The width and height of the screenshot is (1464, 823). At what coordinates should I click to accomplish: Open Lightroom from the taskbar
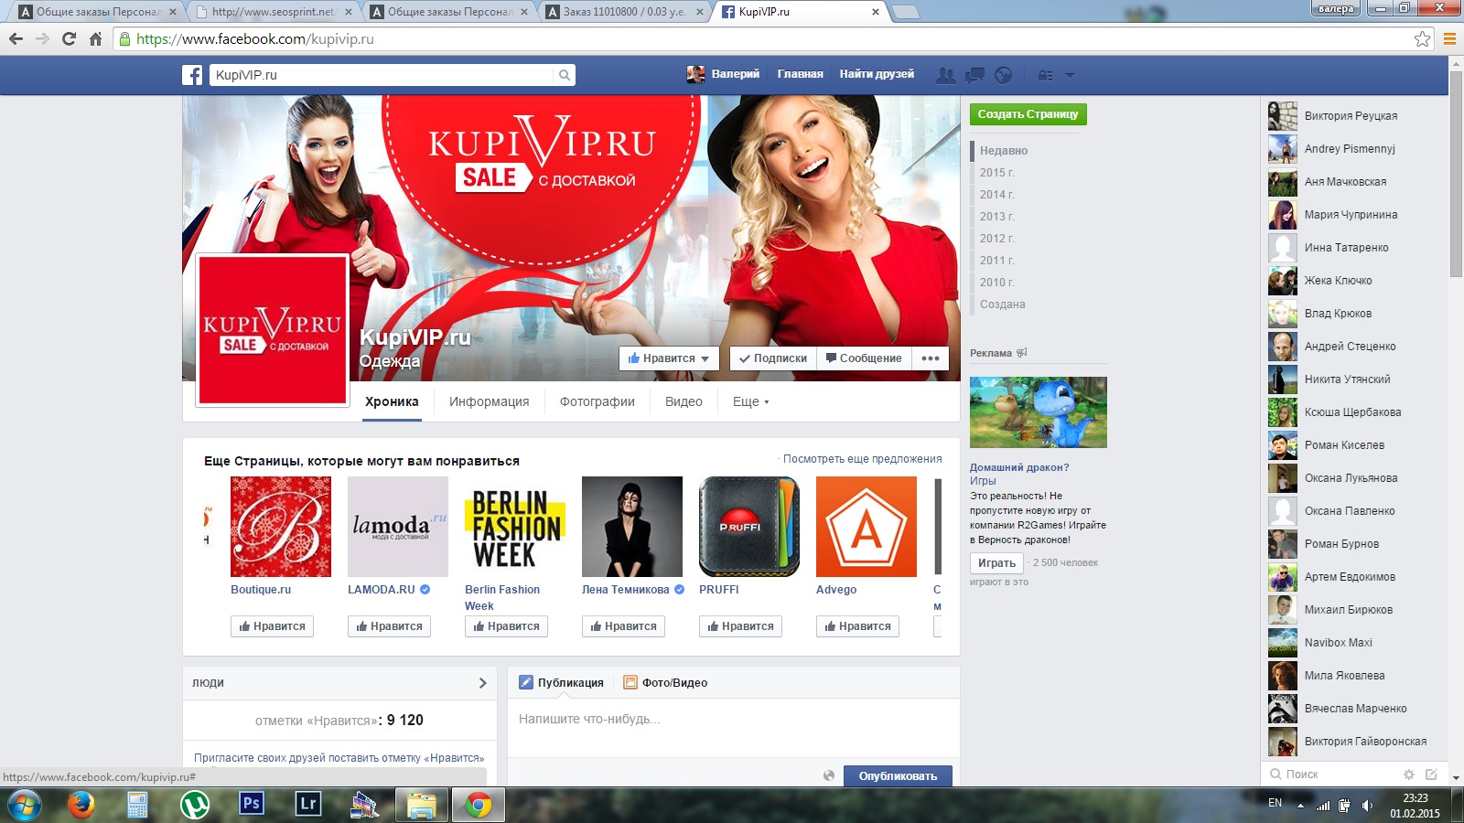click(x=308, y=804)
